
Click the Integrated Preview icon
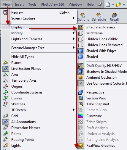(81, 27)
